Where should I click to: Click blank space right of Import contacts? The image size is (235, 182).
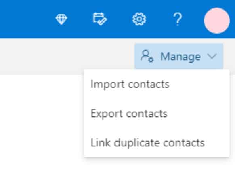point(199,84)
